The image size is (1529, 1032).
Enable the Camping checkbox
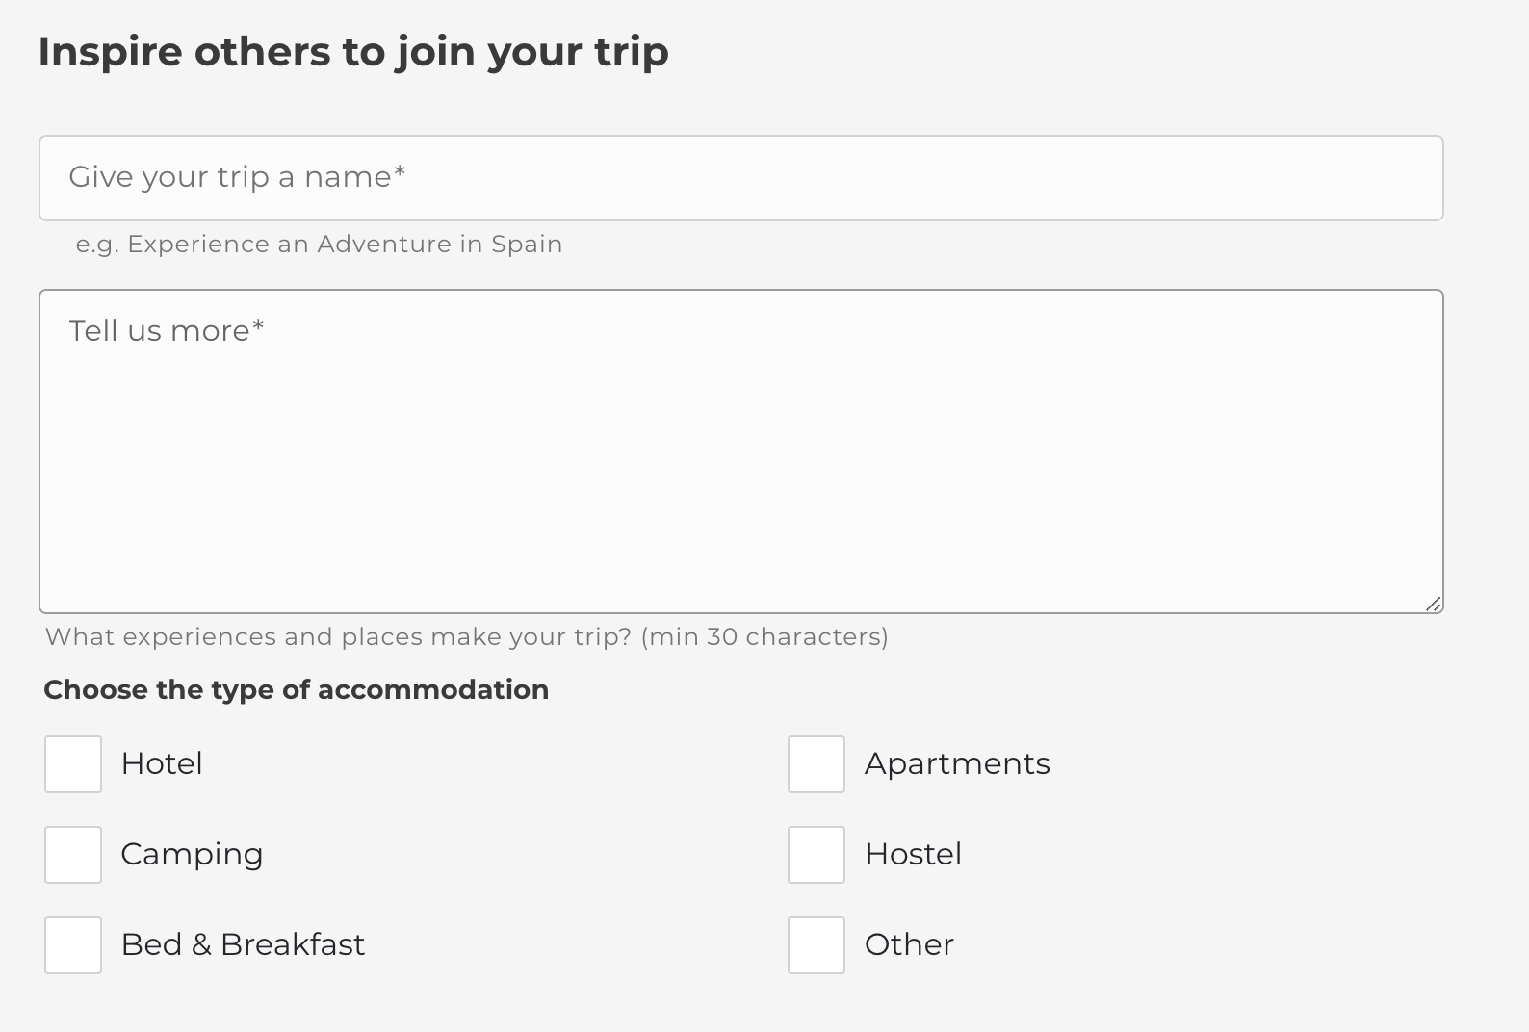[73, 855]
